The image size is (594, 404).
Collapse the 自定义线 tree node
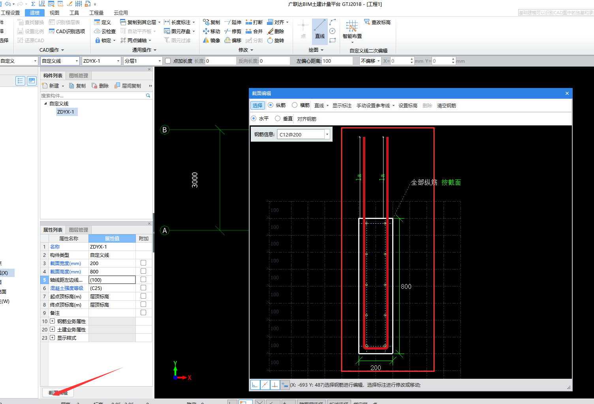point(45,103)
